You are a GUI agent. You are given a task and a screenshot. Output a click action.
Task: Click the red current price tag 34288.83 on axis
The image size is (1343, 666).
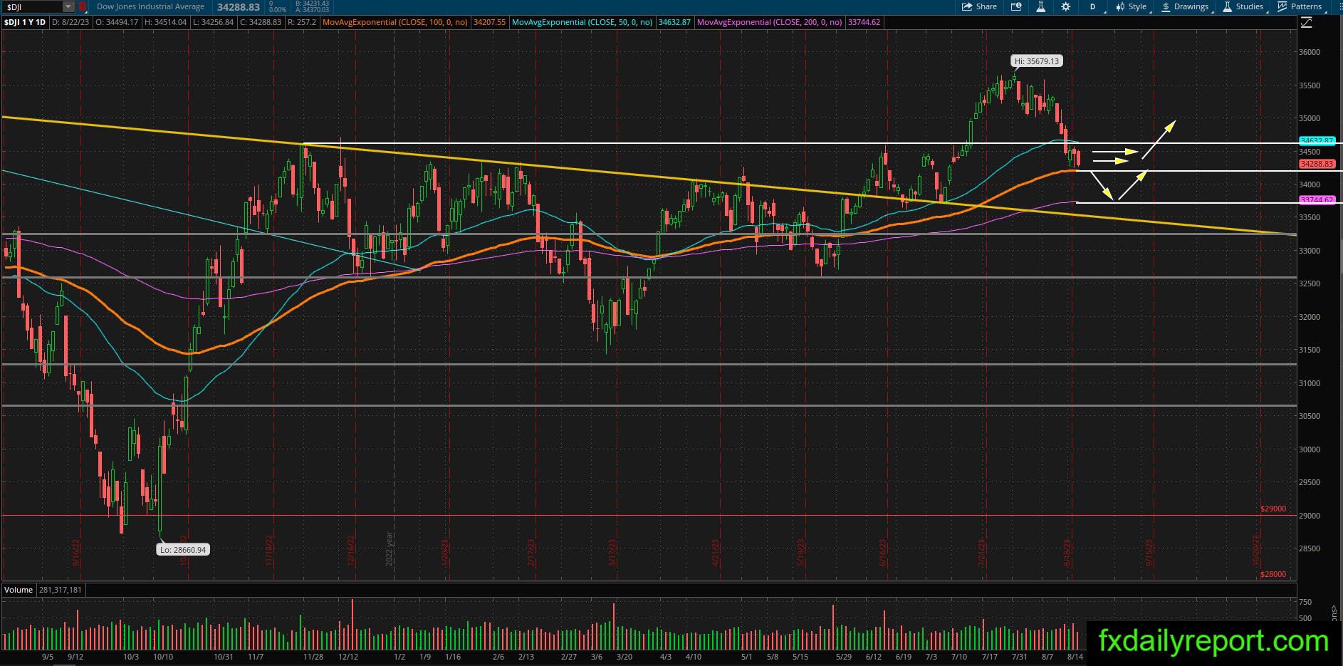1316,164
